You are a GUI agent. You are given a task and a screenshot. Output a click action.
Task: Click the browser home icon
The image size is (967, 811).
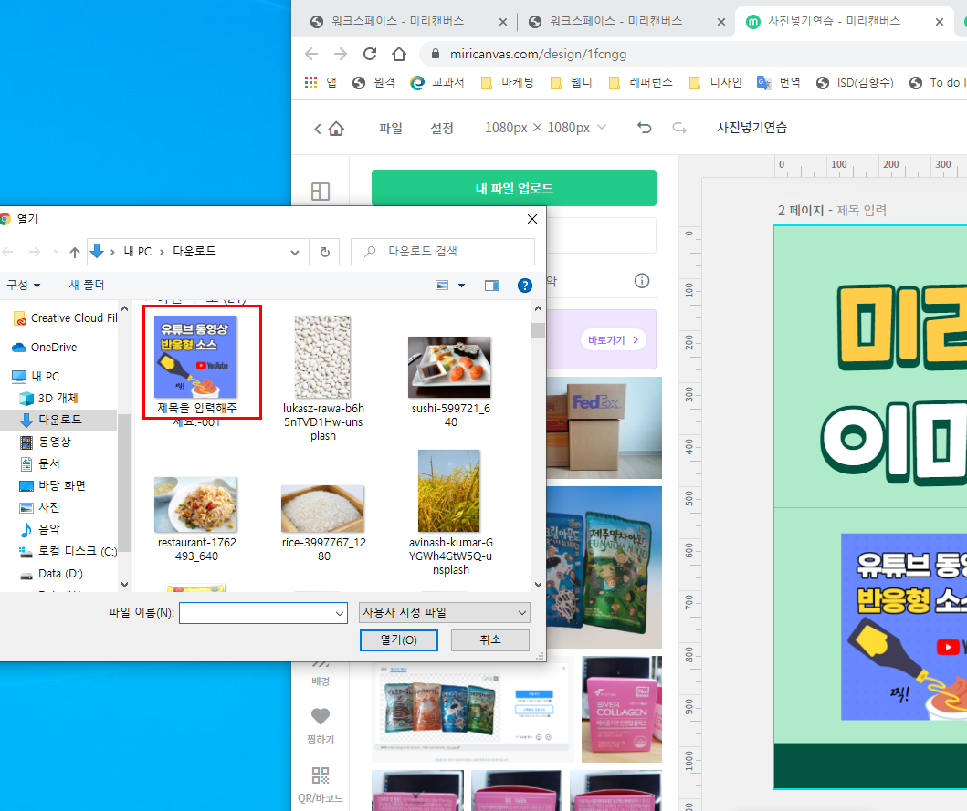(399, 54)
